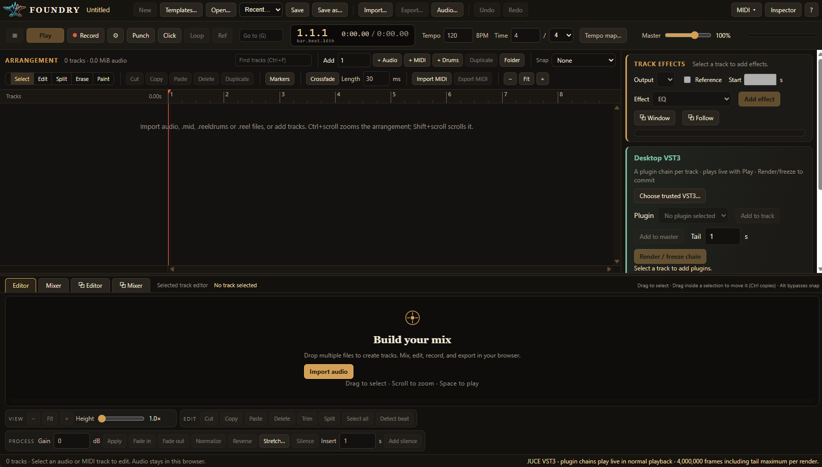Open the Snap dropdown set to None
Viewport: 822px width, 467px height.
tap(584, 60)
